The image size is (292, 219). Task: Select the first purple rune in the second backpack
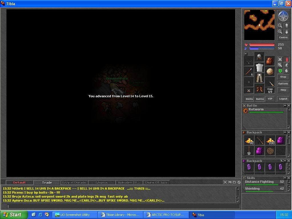(249, 167)
